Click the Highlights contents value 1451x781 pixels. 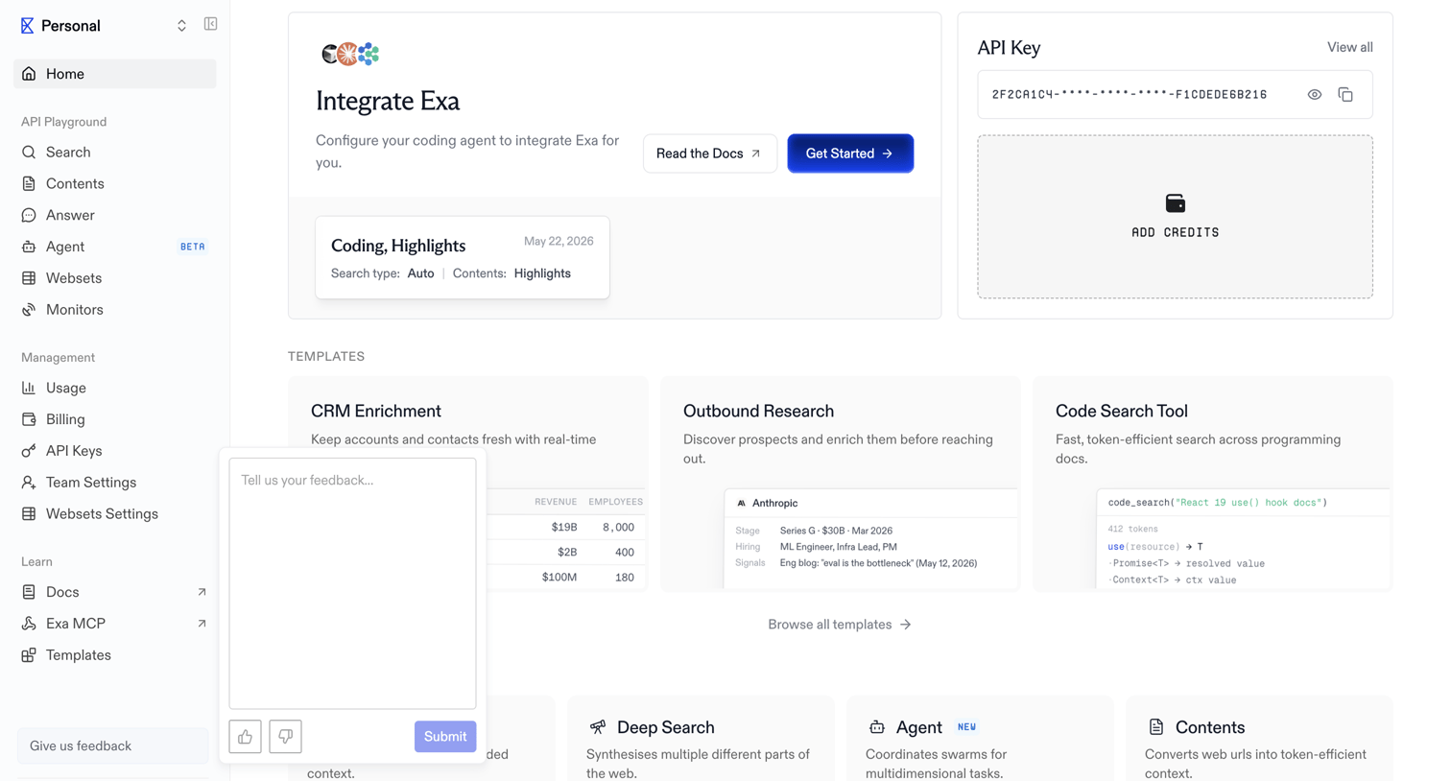pos(542,273)
